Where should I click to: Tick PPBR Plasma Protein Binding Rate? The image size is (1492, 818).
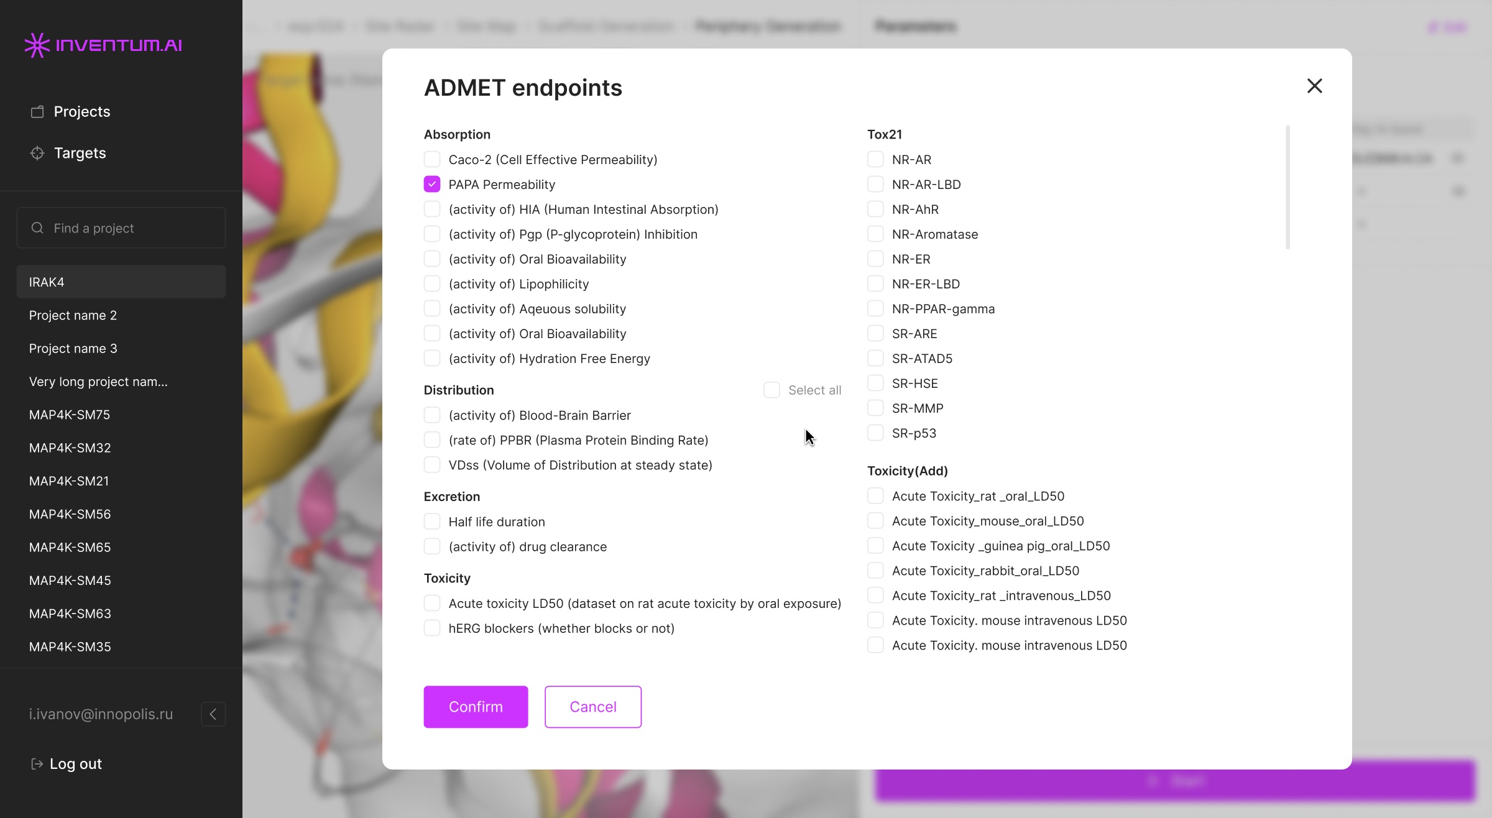coord(432,440)
